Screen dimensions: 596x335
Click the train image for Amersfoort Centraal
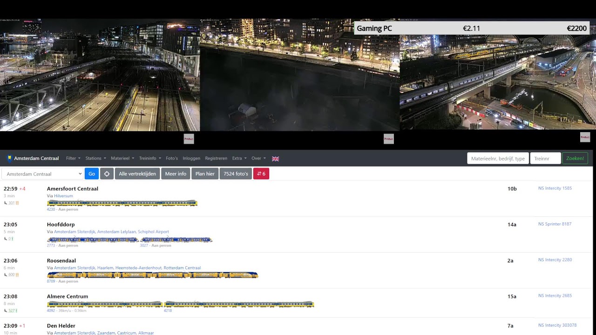click(122, 203)
